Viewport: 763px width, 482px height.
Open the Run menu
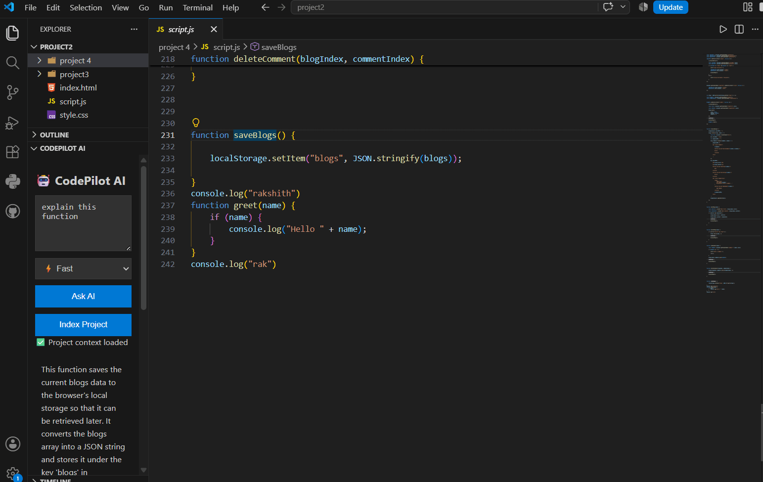click(x=166, y=7)
